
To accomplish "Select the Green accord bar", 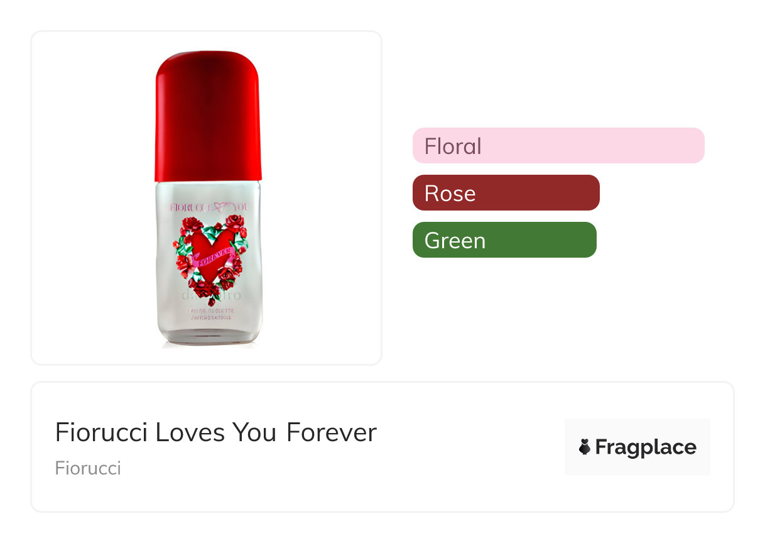I will pyautogui.click(x=504, y=240).
